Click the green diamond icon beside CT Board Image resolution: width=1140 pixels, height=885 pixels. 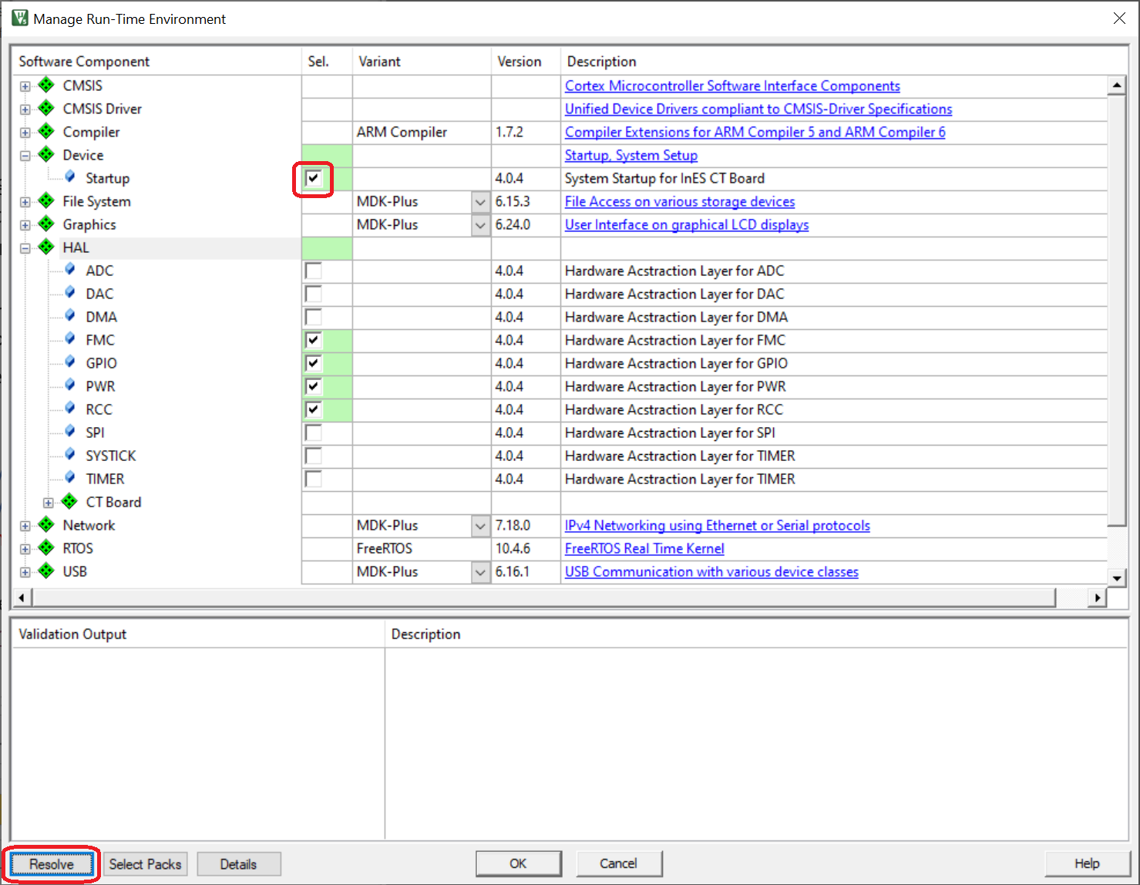pyautogui.click(x=69, y=502)
